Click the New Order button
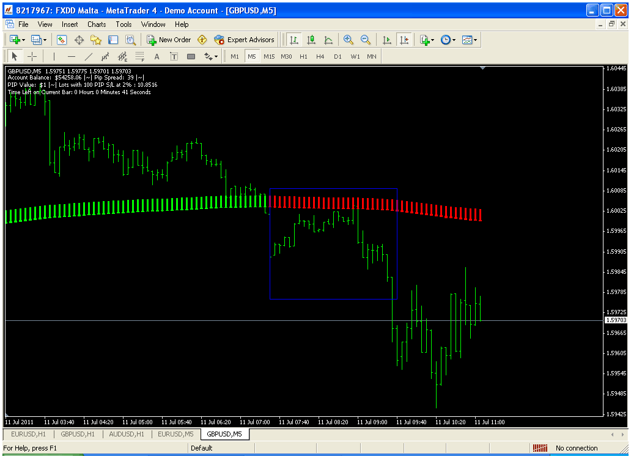The width and height of the screenshot is (631, 456). [169, 40]
